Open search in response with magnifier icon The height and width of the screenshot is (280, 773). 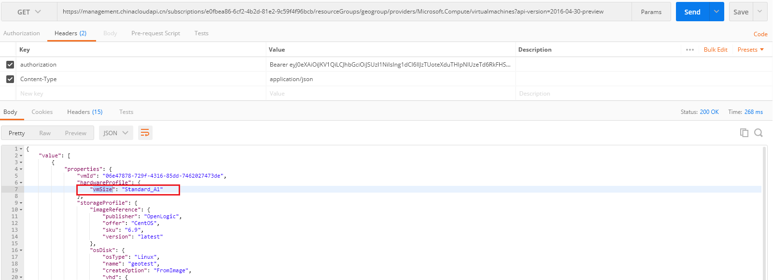click(758, 133)
